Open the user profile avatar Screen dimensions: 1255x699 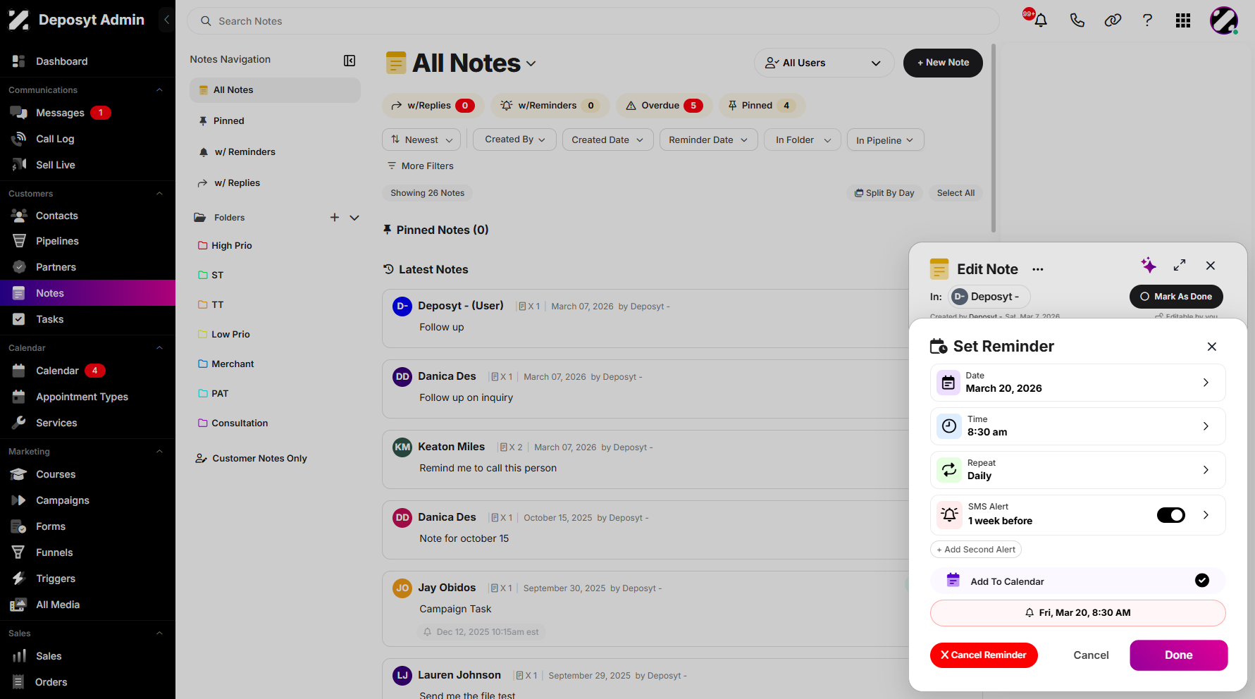[1224, 20]
